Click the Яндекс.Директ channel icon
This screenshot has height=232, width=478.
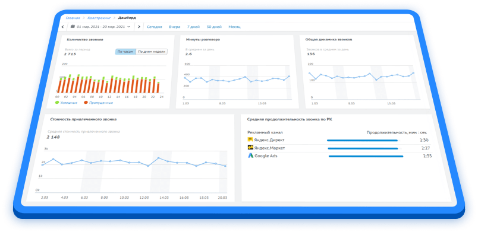(250, 139)
